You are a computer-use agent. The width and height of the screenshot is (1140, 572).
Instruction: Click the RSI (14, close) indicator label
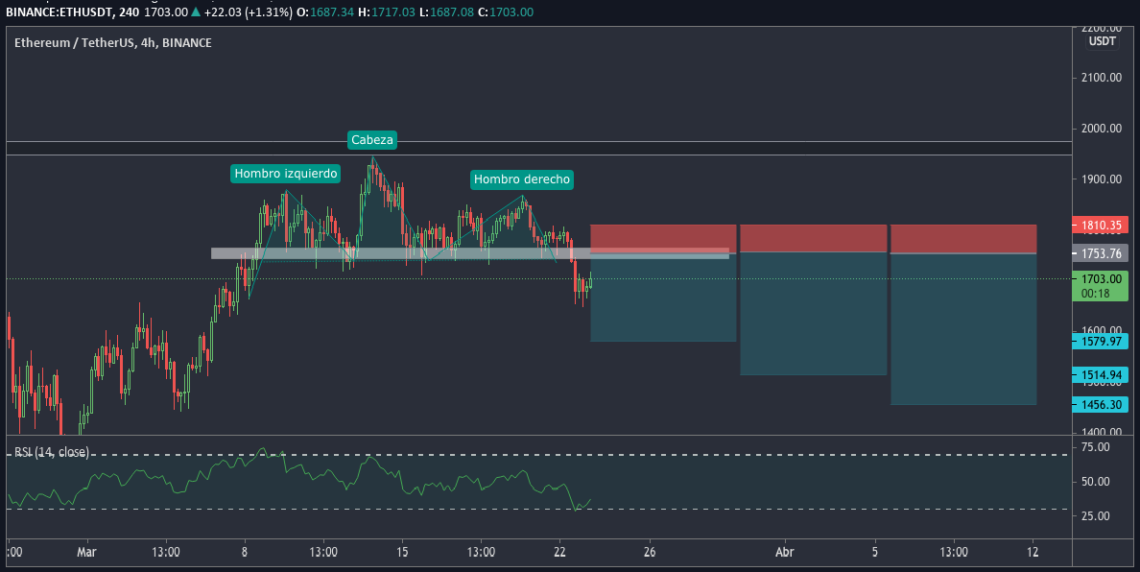coord(52,452)
